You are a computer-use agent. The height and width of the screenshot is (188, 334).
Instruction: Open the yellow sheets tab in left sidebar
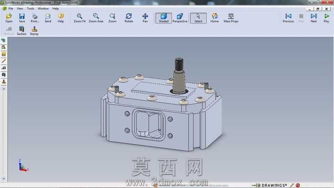point(3,54)
